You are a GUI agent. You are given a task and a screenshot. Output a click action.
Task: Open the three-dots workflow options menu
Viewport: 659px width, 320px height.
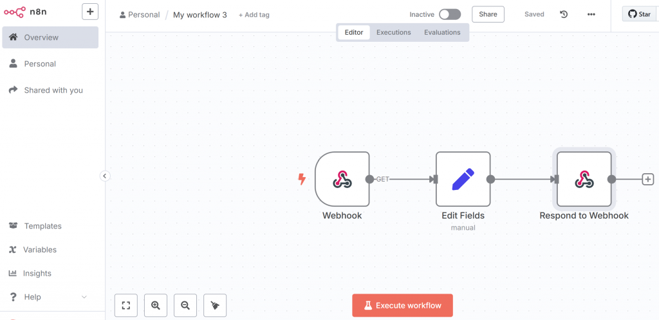point(591,14)
